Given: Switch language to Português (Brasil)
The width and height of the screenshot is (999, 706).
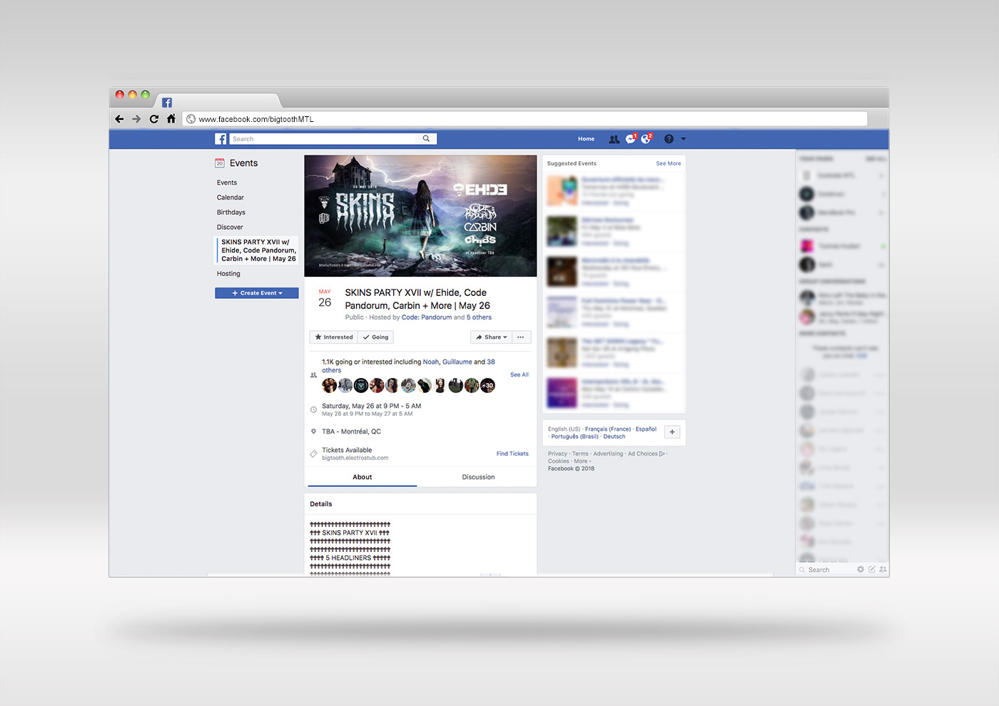Looking at the screenshot, I should (x=575, y=436).
